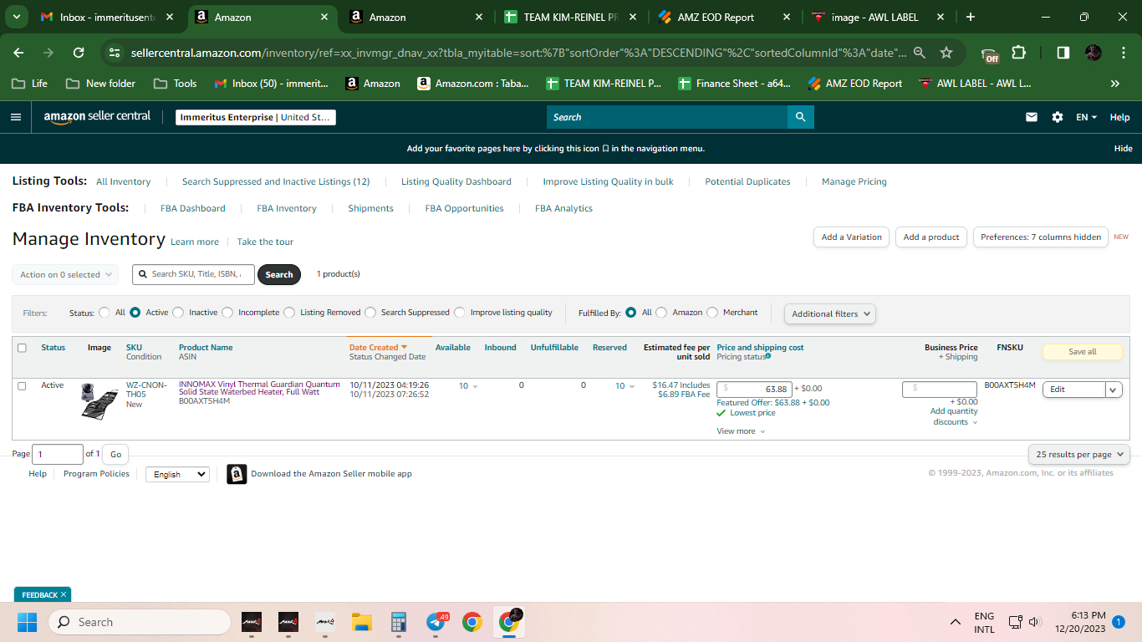Screen dimensions: 1142x642
Task: Open the browser zoom magnifier icon
Action: [920, 53]
